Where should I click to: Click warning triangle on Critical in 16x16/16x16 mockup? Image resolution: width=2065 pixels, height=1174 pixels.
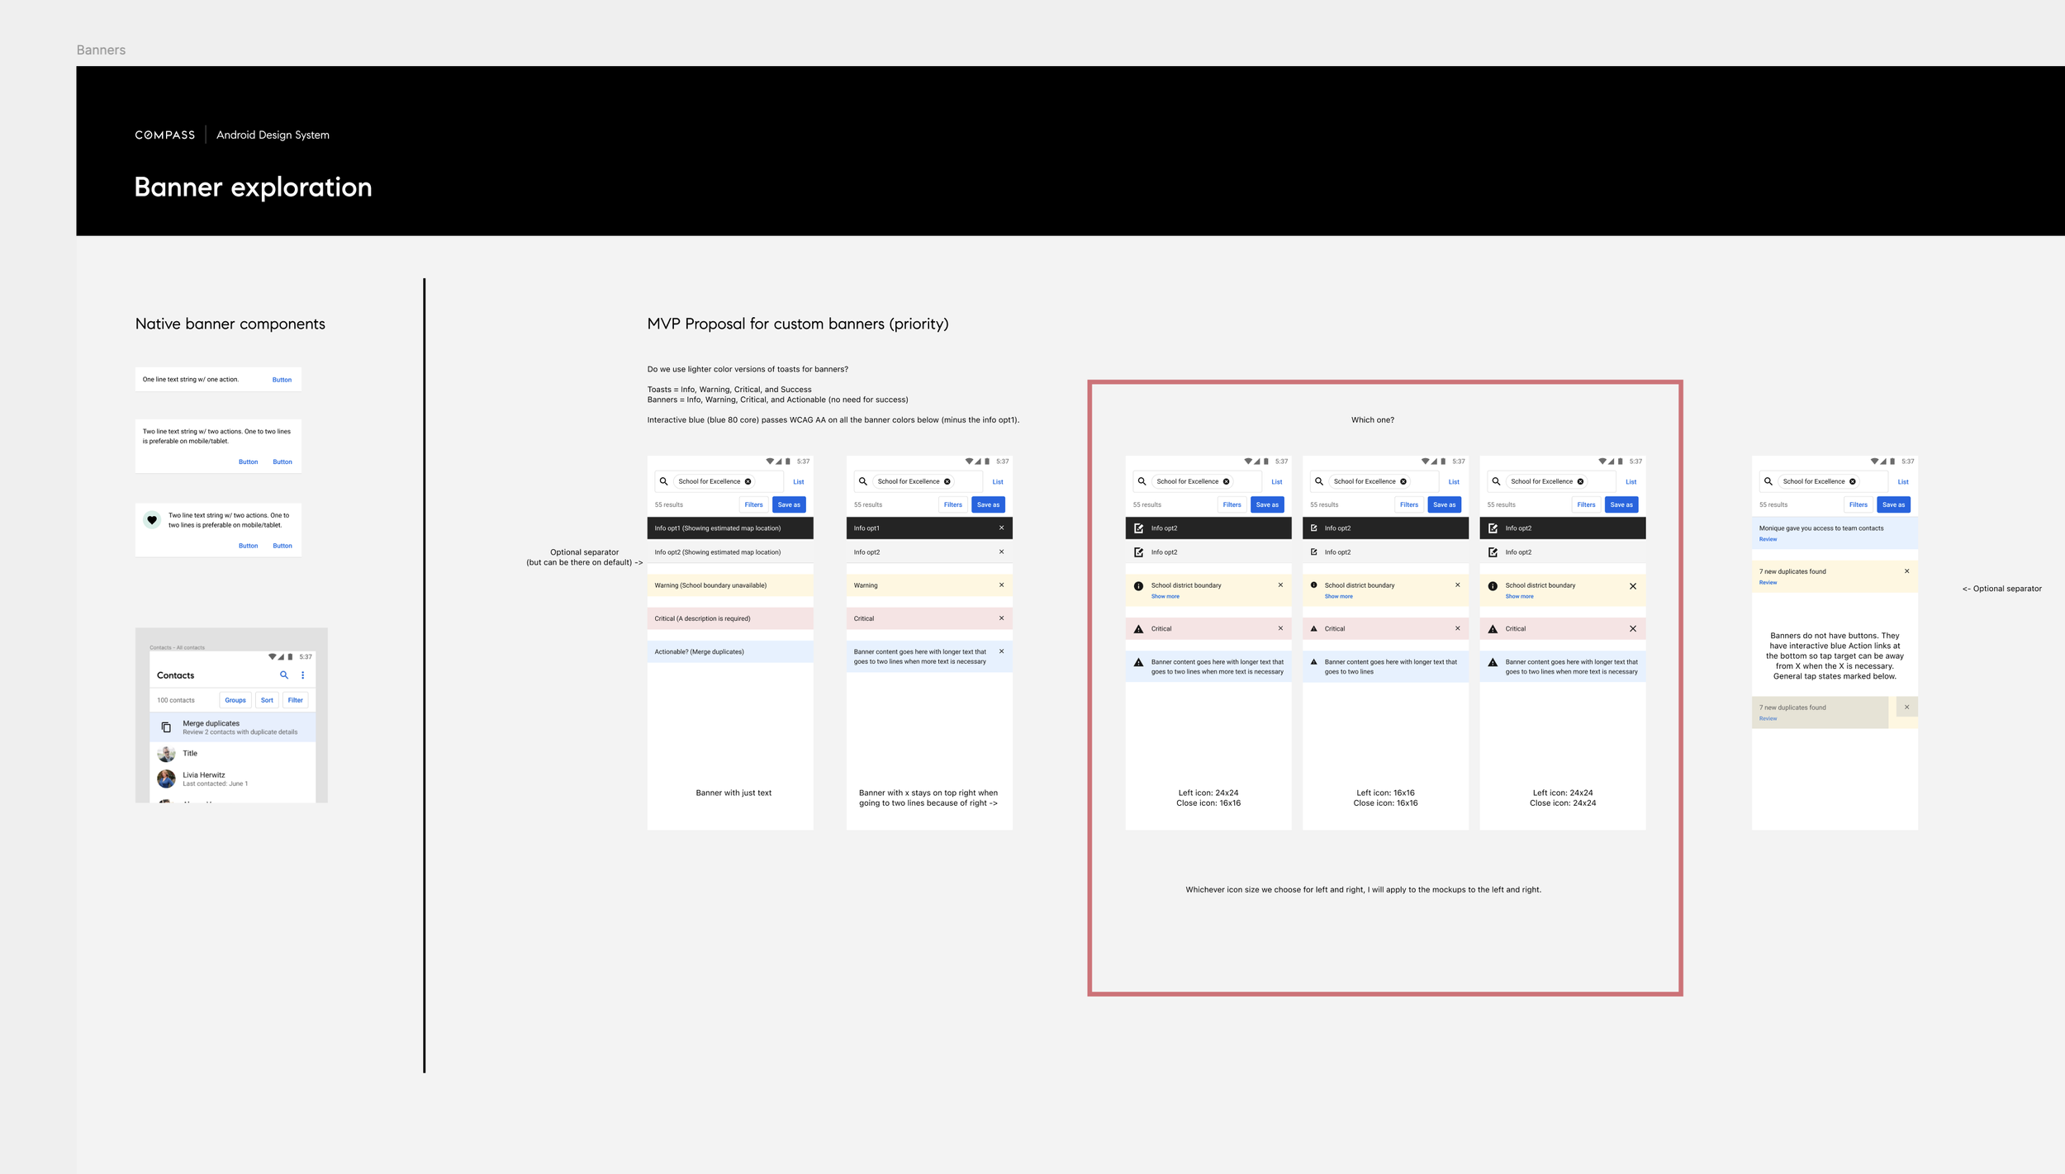click(1314, 628)
